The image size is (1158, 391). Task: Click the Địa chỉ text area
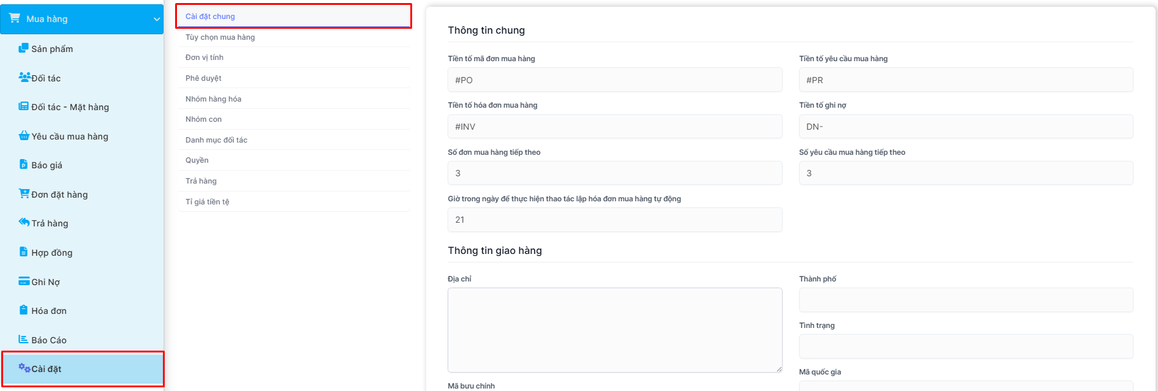pyautogui.click(x=614, y=330)
